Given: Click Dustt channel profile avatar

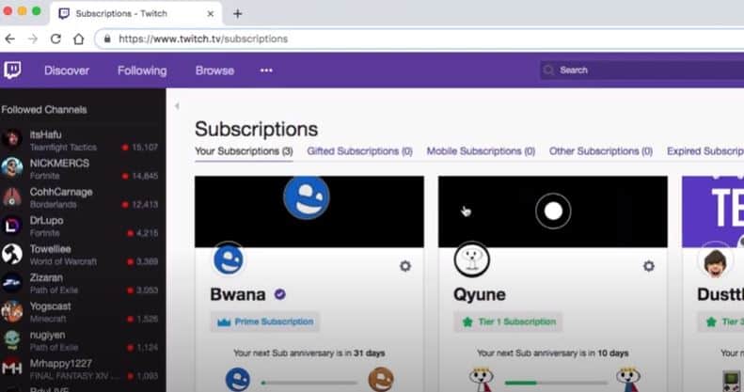Looking at the screenshot, I should [715, 260].
